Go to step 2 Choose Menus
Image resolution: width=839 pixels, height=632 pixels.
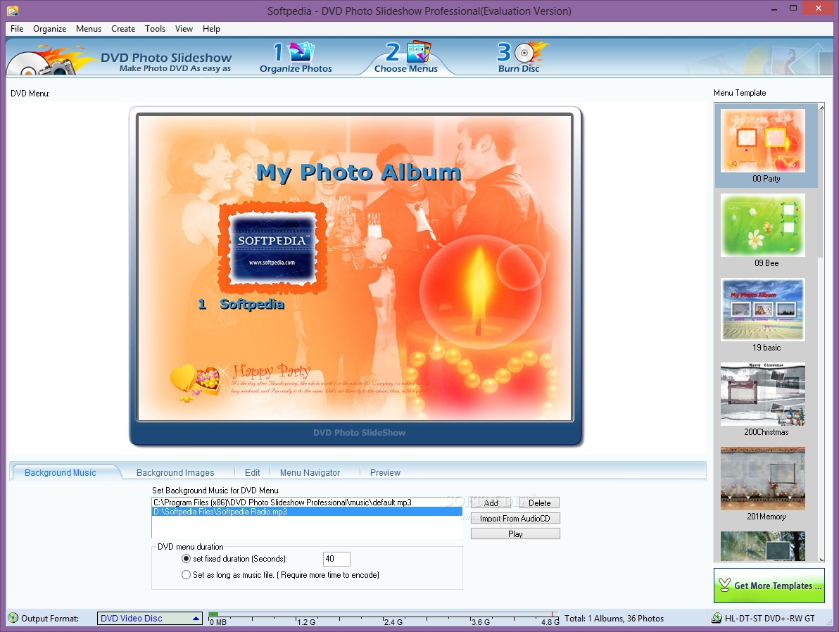(406, 58)
